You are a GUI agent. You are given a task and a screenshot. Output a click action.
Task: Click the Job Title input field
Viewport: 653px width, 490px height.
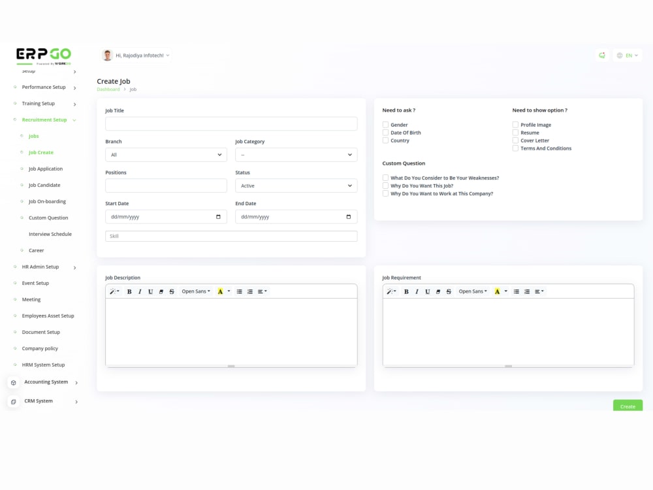click(231, 123)
